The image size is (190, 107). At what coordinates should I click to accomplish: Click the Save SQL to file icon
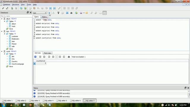coord(81,13)
